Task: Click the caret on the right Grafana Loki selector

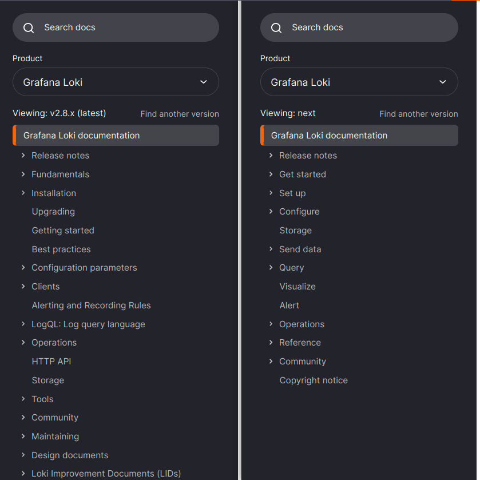Action: 442,82
